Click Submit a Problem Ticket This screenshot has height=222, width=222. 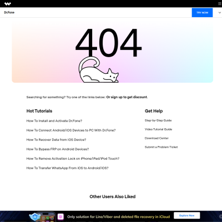point(161,147)
